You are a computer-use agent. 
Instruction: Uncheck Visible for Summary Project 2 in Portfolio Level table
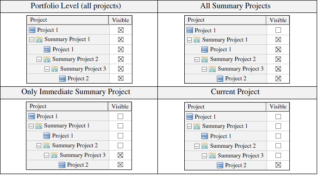121,59
